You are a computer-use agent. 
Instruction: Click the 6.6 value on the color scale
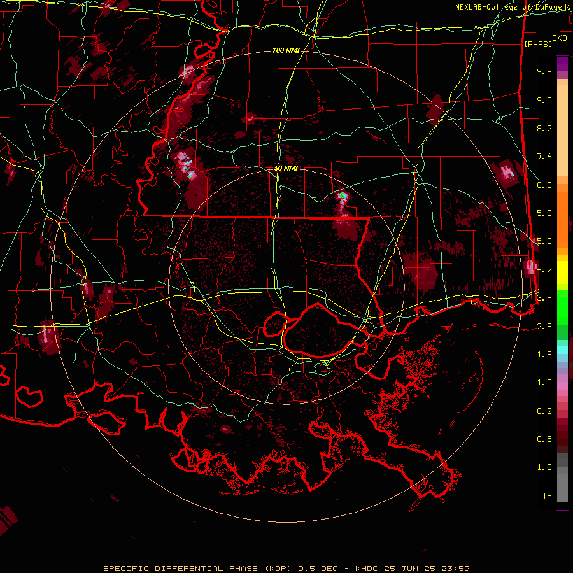pyautogui.click(x=544, y=185)
